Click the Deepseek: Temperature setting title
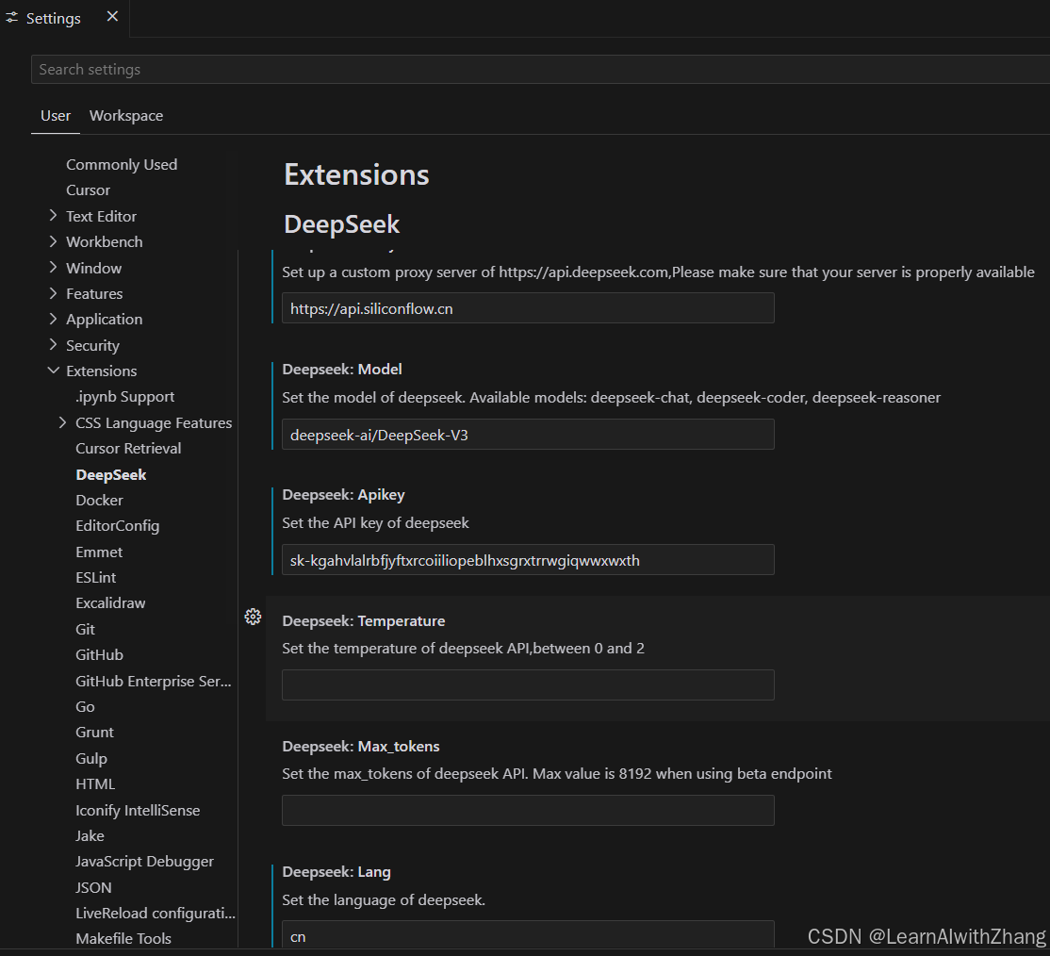 pos(364,621)
